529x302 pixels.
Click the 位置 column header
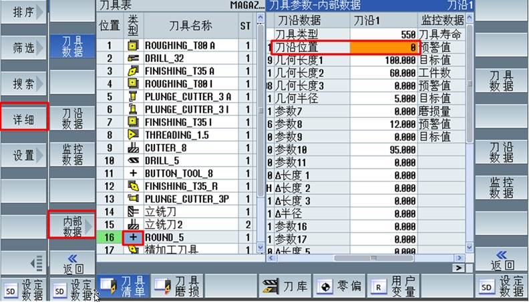point(110,25)
